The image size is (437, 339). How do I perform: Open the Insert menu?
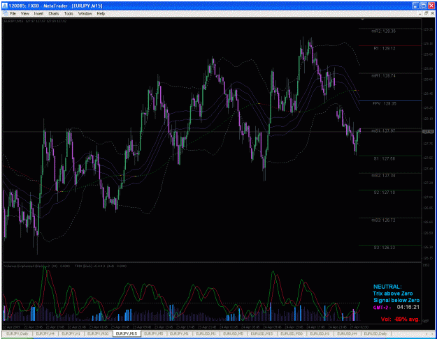[x=38, y=13]
